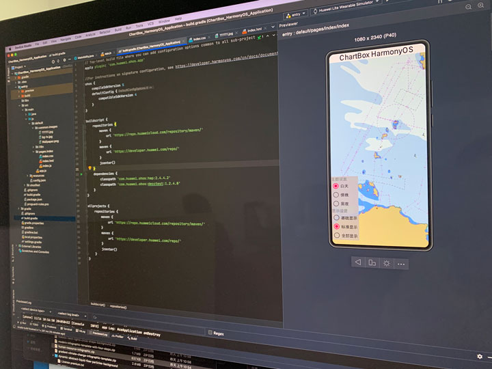Open the Run tool window
492x369 pixels.
[23, 323]
